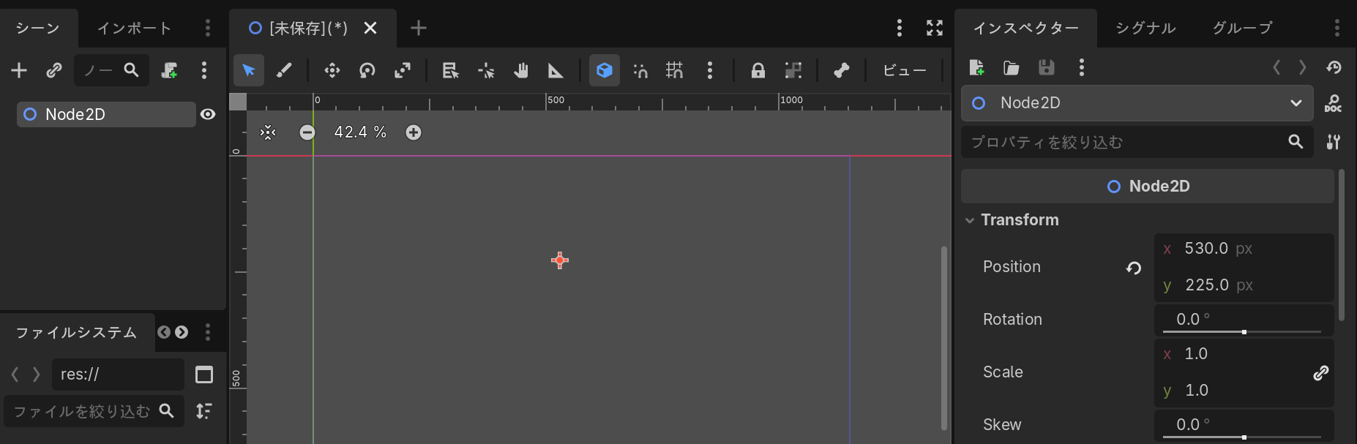Switch to rotate mode tool
Image resolution: width=1357 pixels, height=444 pixels.
click(367, 70)
